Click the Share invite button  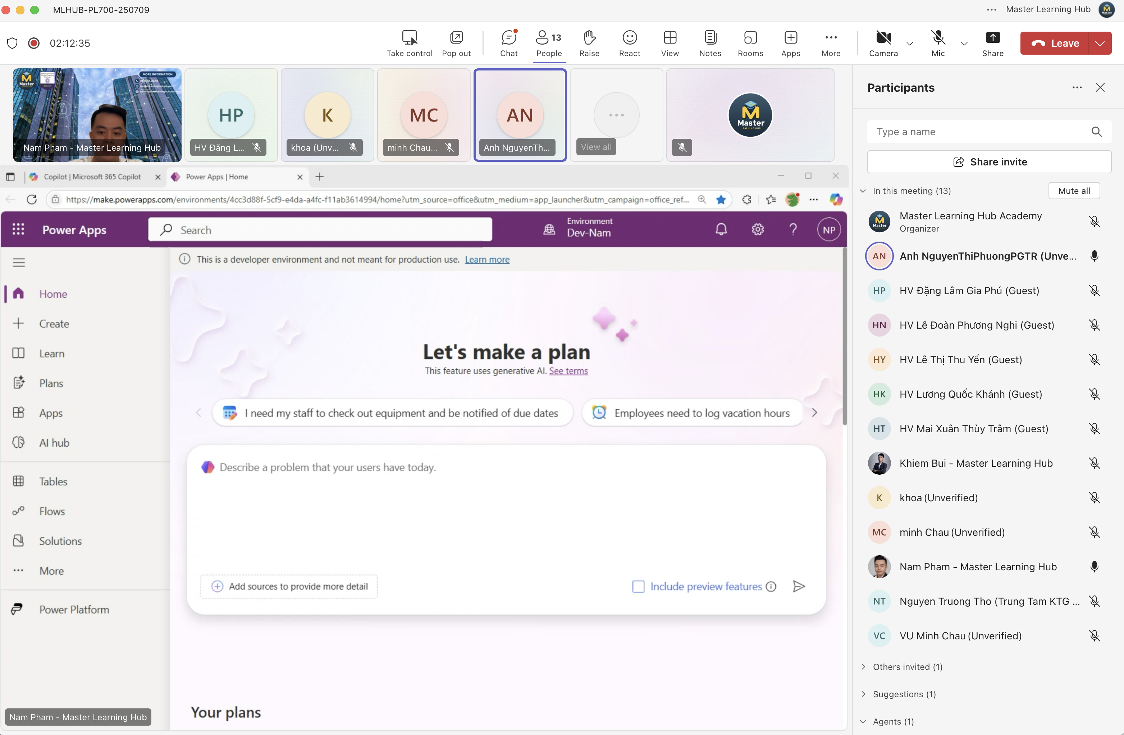(x=989, y=162)
